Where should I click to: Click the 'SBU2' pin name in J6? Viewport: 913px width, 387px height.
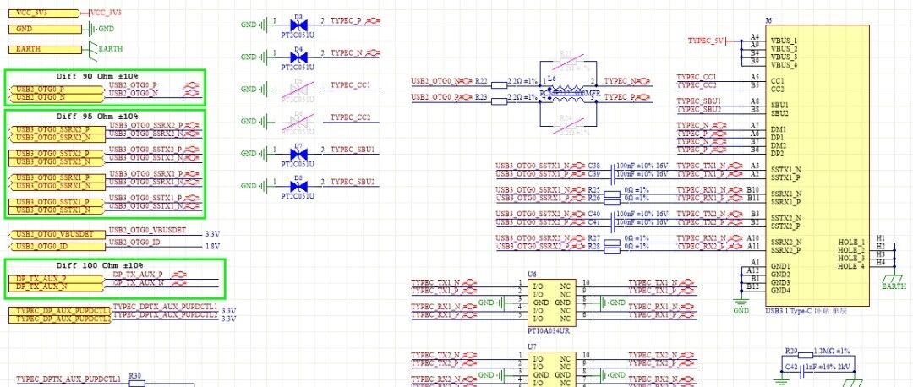[779, 113]
